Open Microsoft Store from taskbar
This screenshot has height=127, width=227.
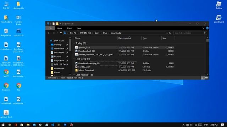[22, 125]
